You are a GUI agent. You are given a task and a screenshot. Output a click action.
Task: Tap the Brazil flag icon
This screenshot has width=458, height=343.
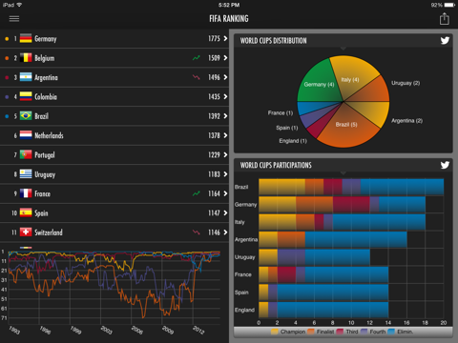(26, 116)
